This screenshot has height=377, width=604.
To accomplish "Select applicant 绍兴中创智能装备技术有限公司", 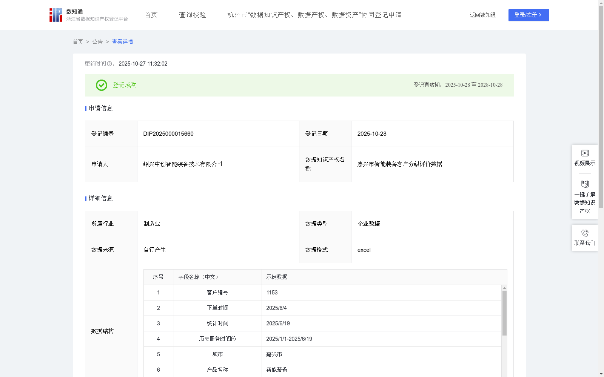I will coord(183,164).
